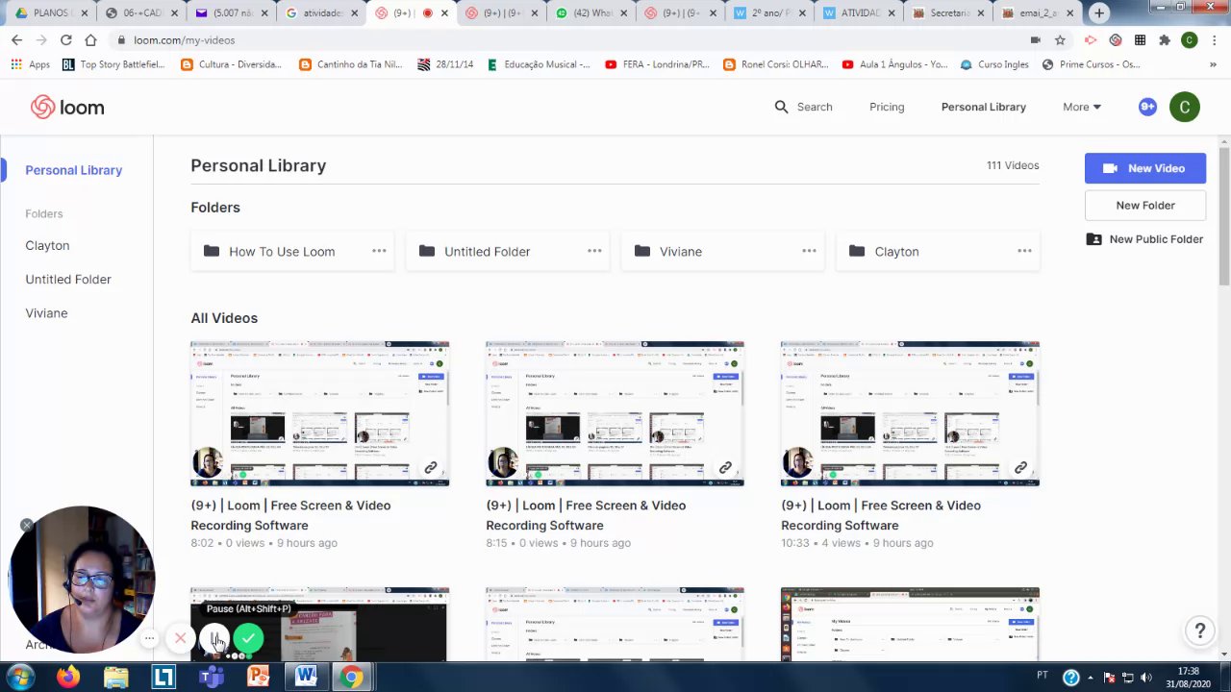This screenshot has height=692, width=1231.
Task: Open the Windows Start menu
Action: 20,677
